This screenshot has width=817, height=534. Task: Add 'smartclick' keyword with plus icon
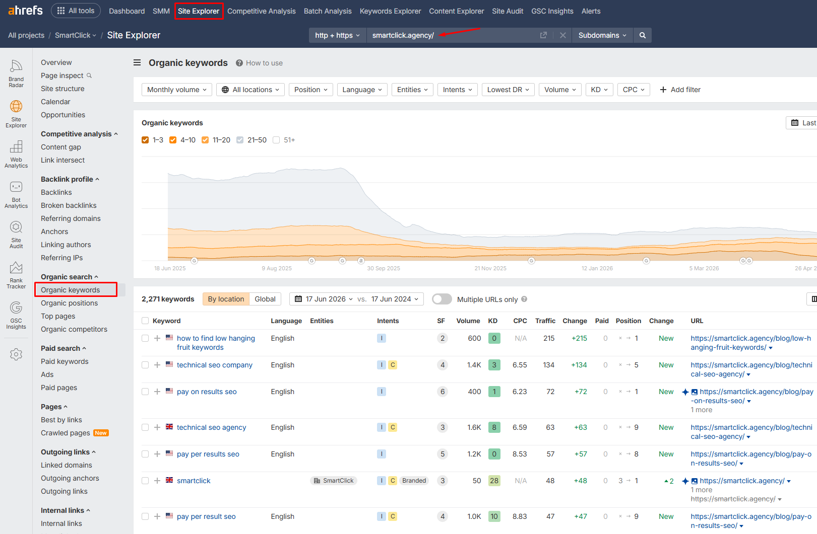click(x=157, y=481)
